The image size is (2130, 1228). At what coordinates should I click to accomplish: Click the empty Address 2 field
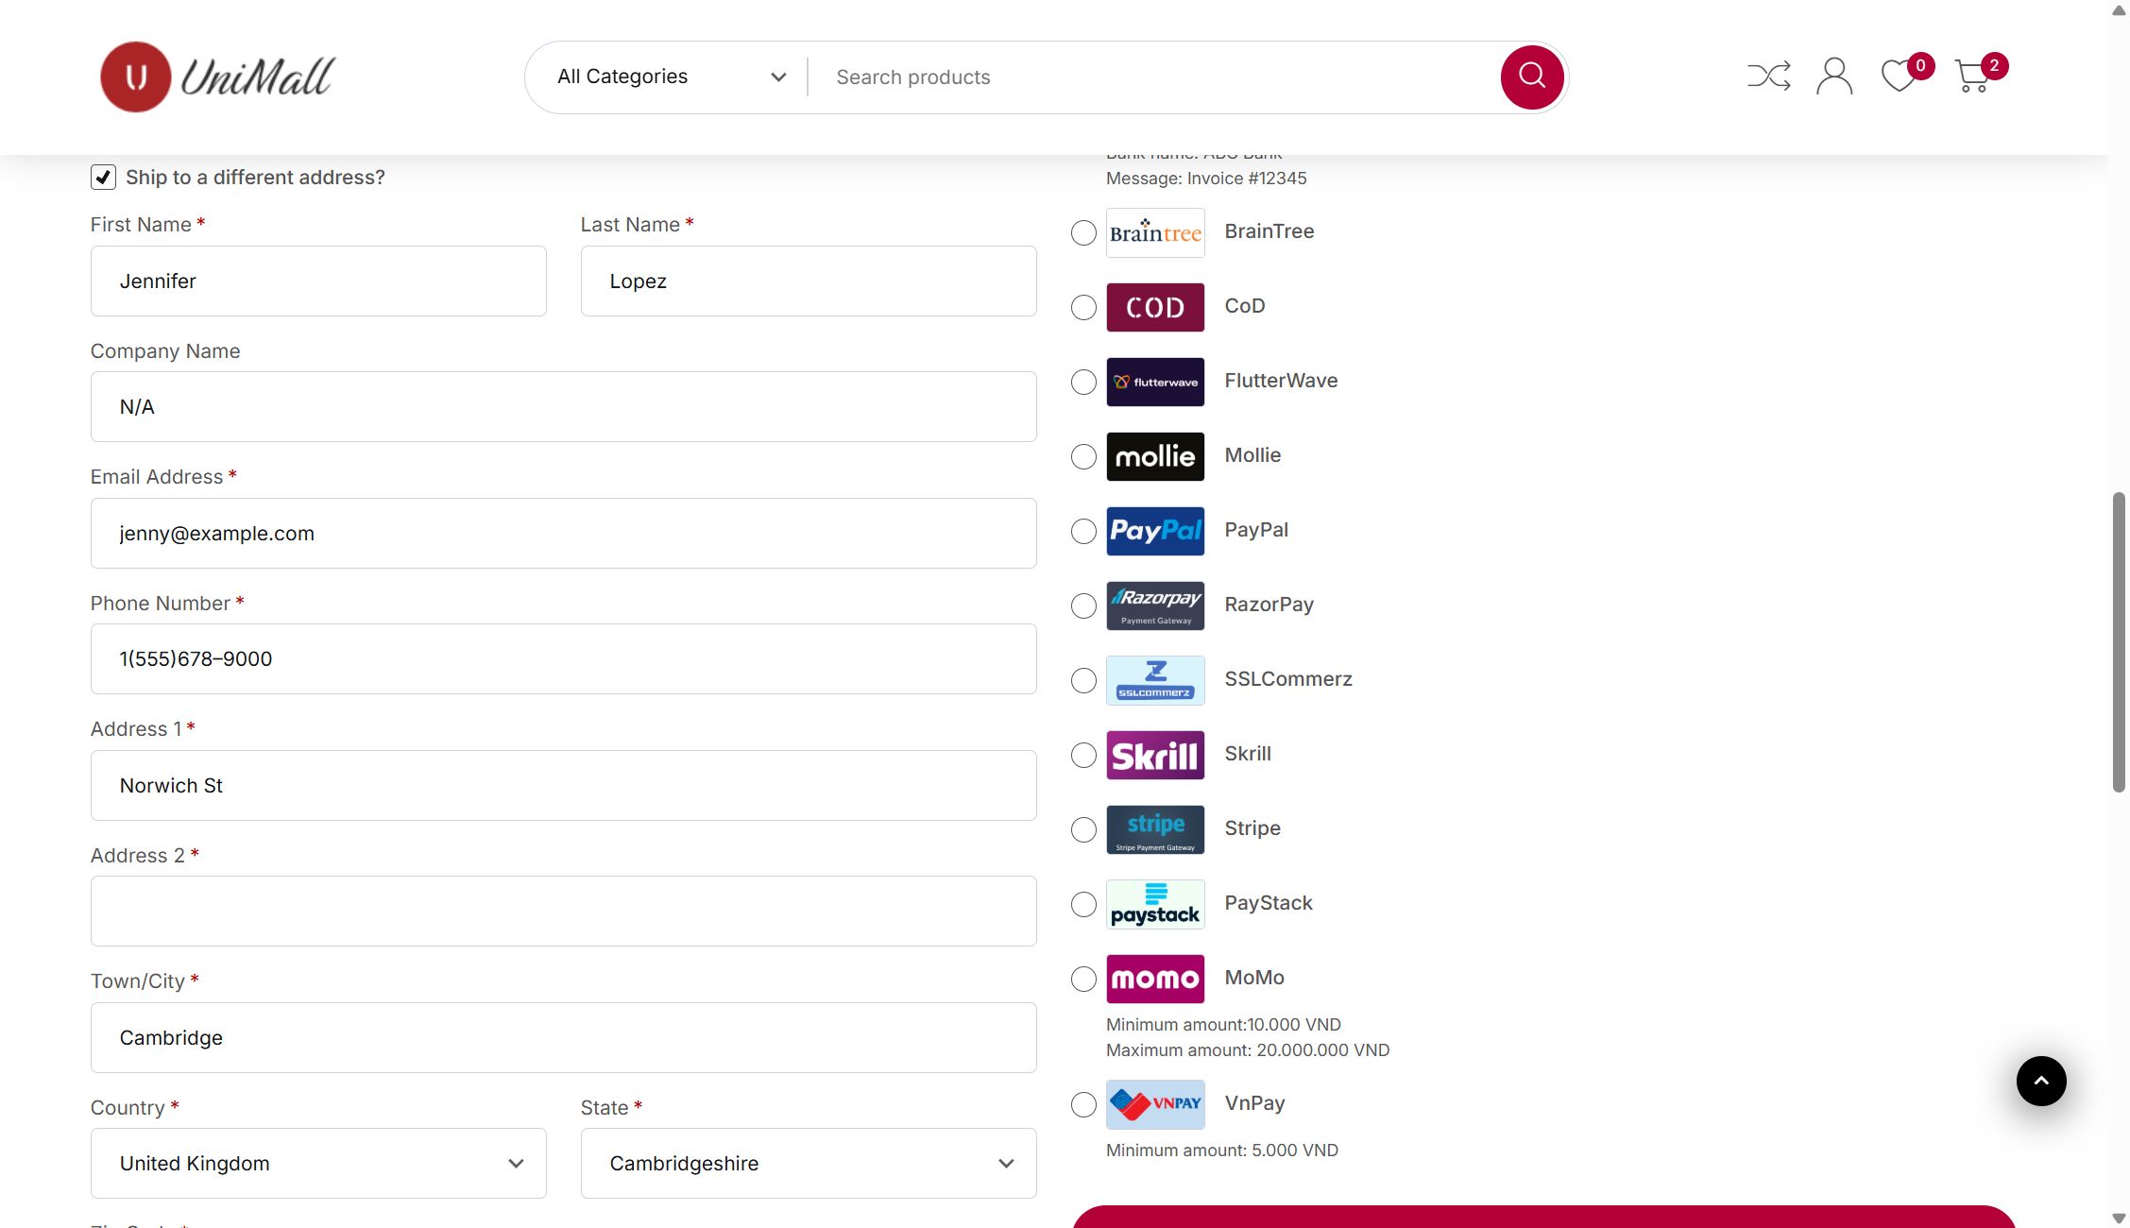coord(563,912)
